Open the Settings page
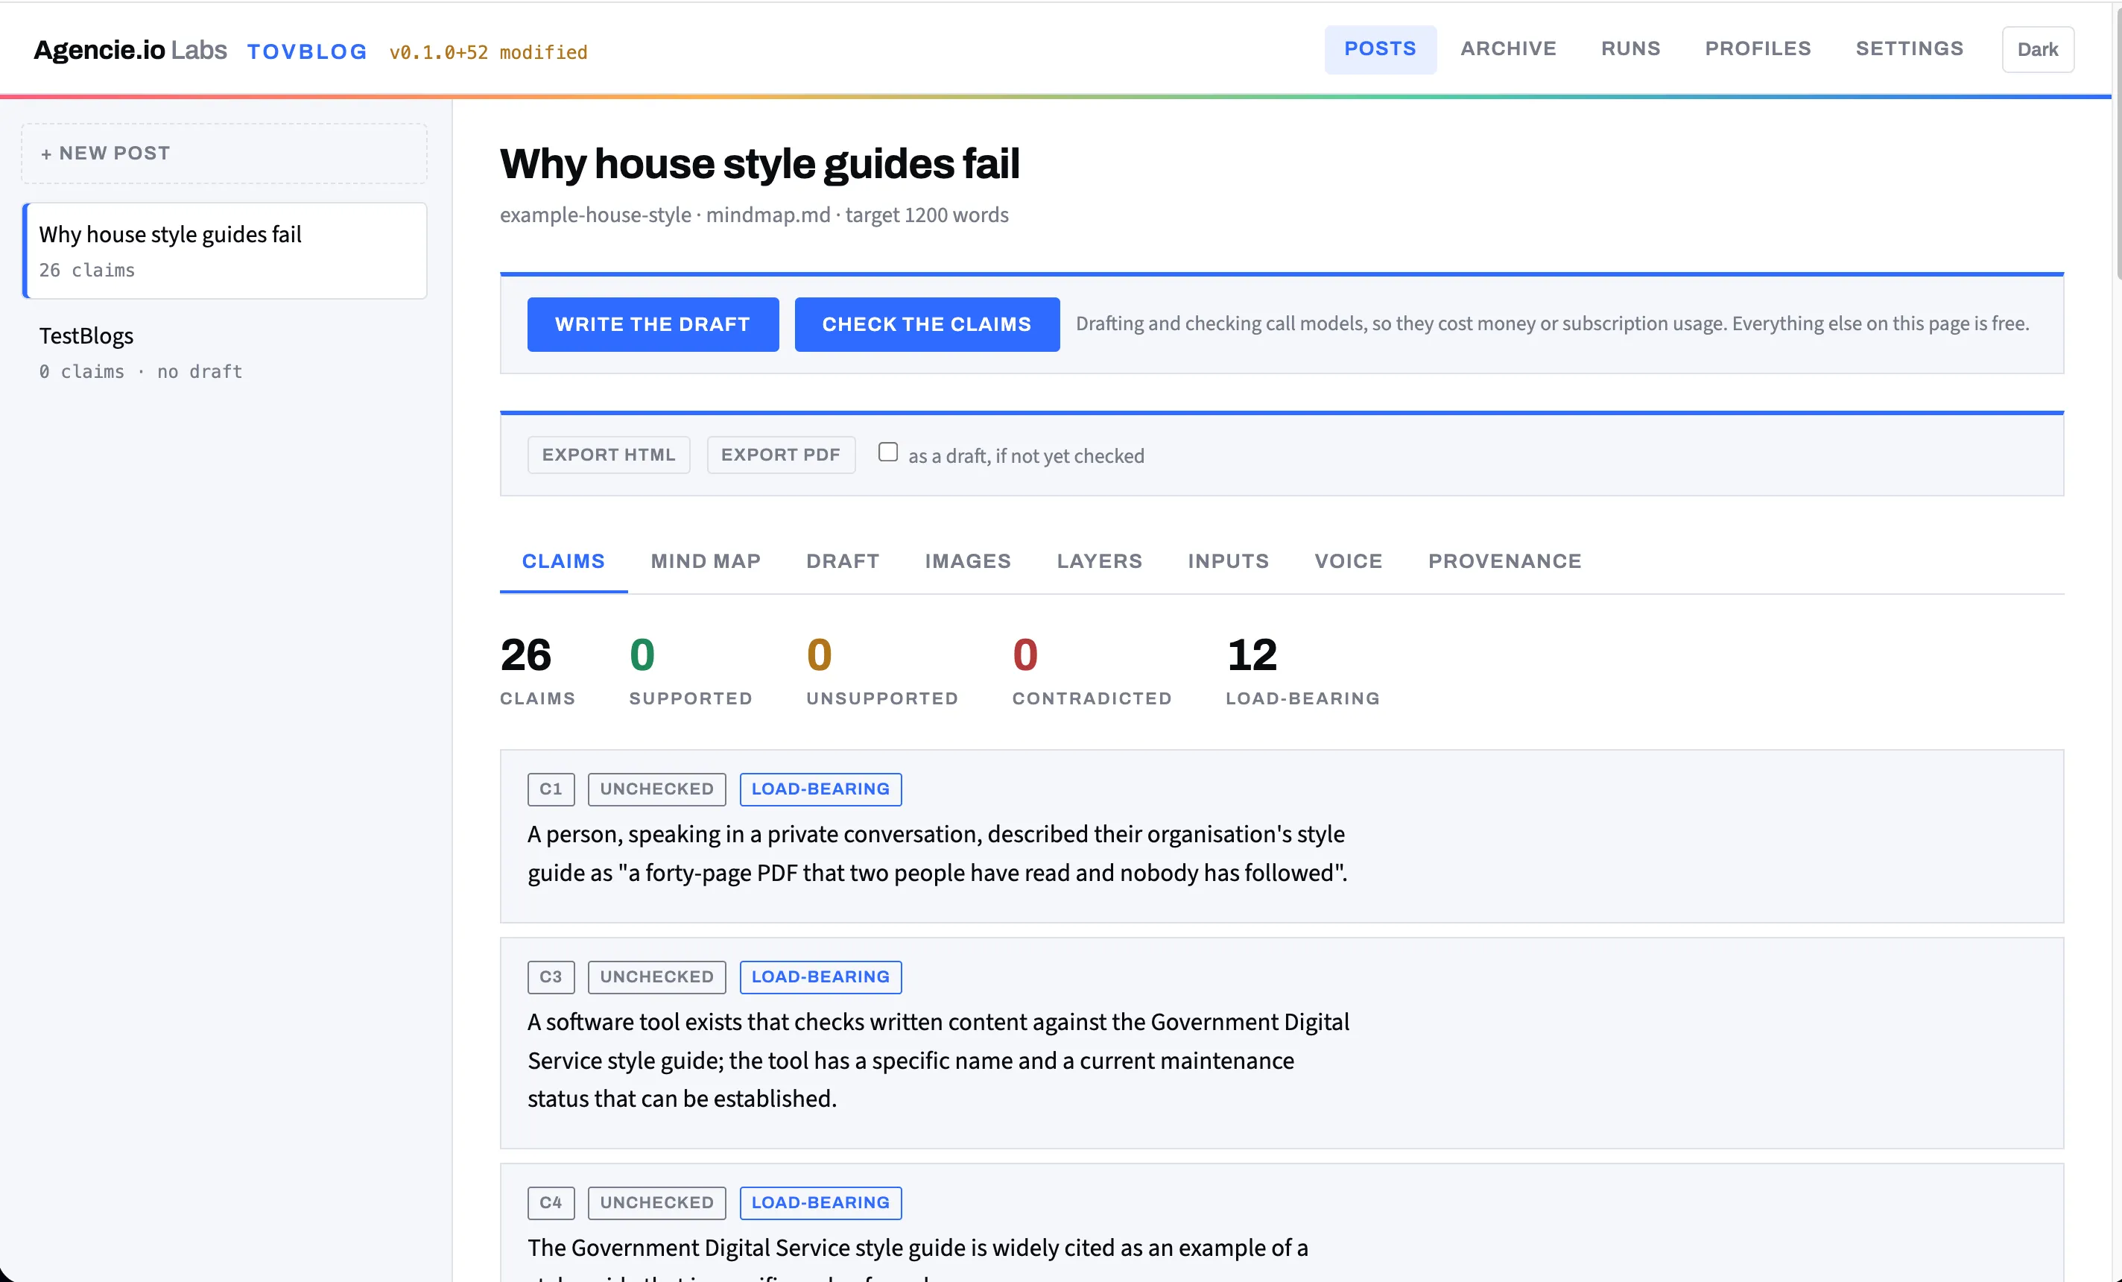Screen dimensions: 2122x1282 coord(1910,49)
